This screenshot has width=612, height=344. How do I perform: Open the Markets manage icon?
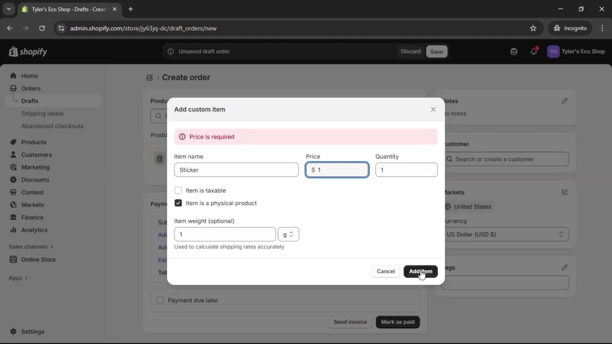coord(565,192)
